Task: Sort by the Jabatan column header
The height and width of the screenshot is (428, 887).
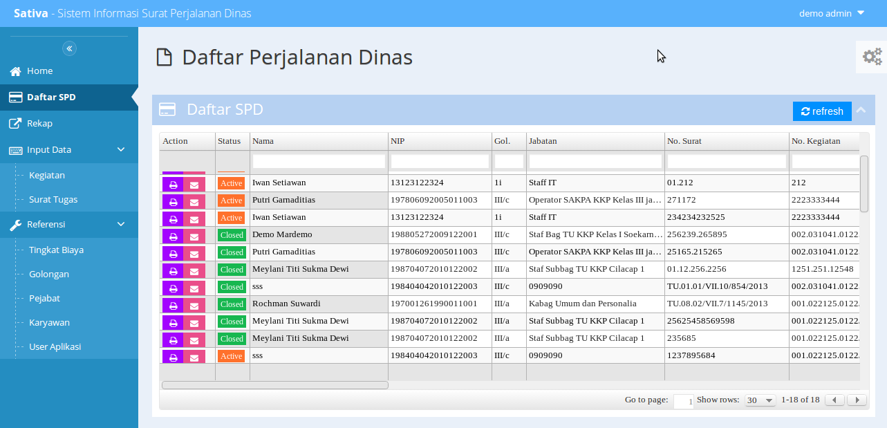Action: pyautogui.click(x=595, y=141)
